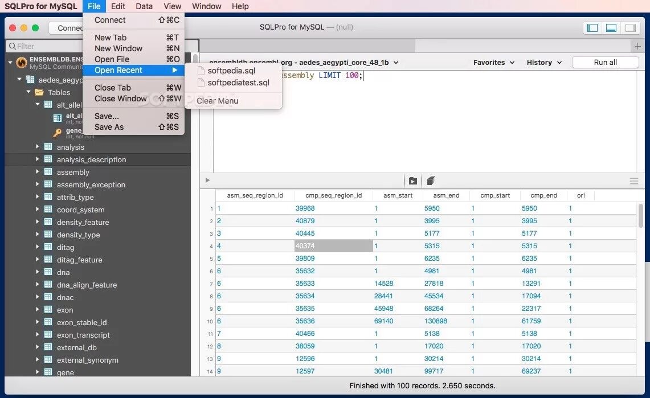The image size is (650, 398).
Task: Click the asm_end column header
Action: click(x=446, y=195)
